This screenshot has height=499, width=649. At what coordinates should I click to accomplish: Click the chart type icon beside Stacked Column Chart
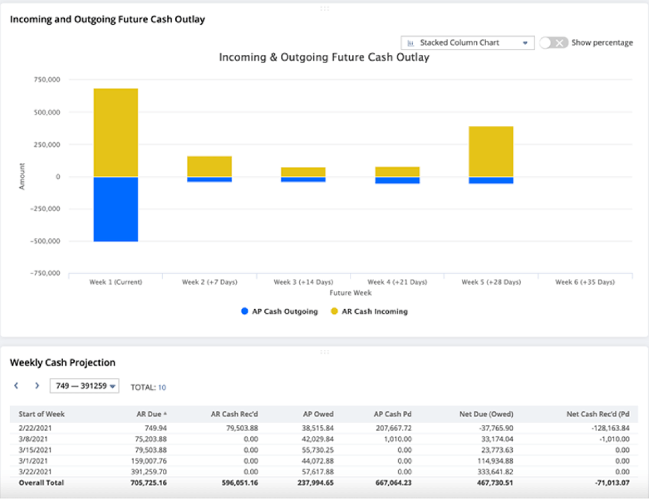[411, 43]
